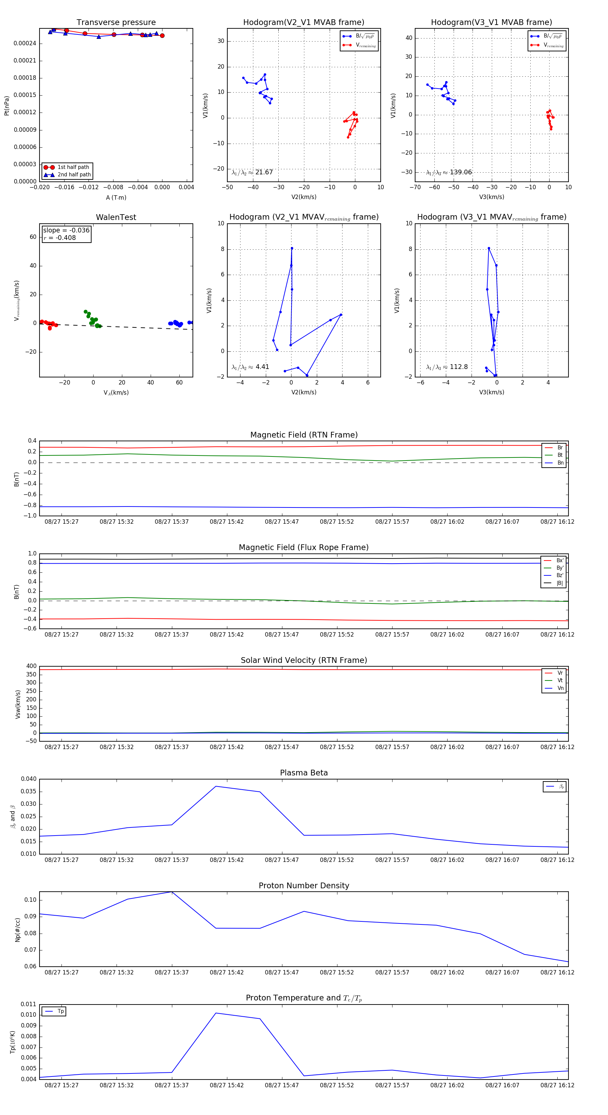Select the "Hodogram(V3_V1 MVAB frame)" title
Screen dimensions: 608x1115
(x=491, y=23)
